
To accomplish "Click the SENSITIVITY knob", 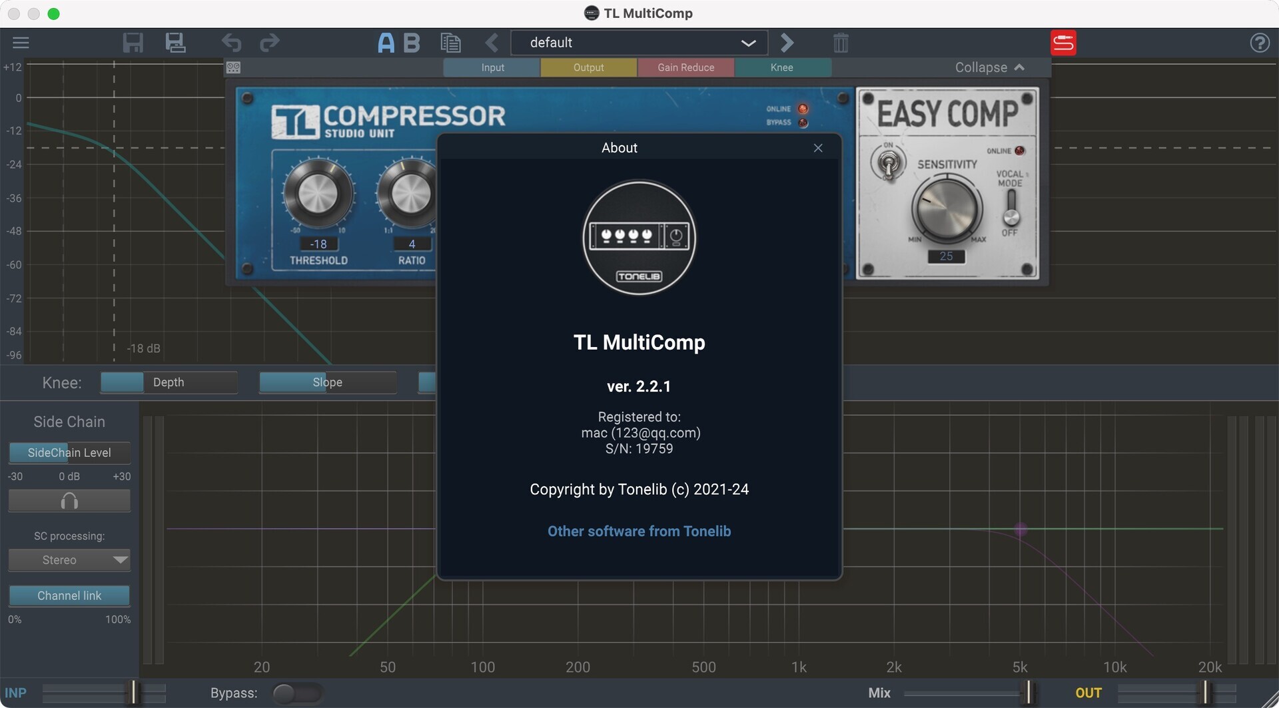I will [x=947, y=208].
